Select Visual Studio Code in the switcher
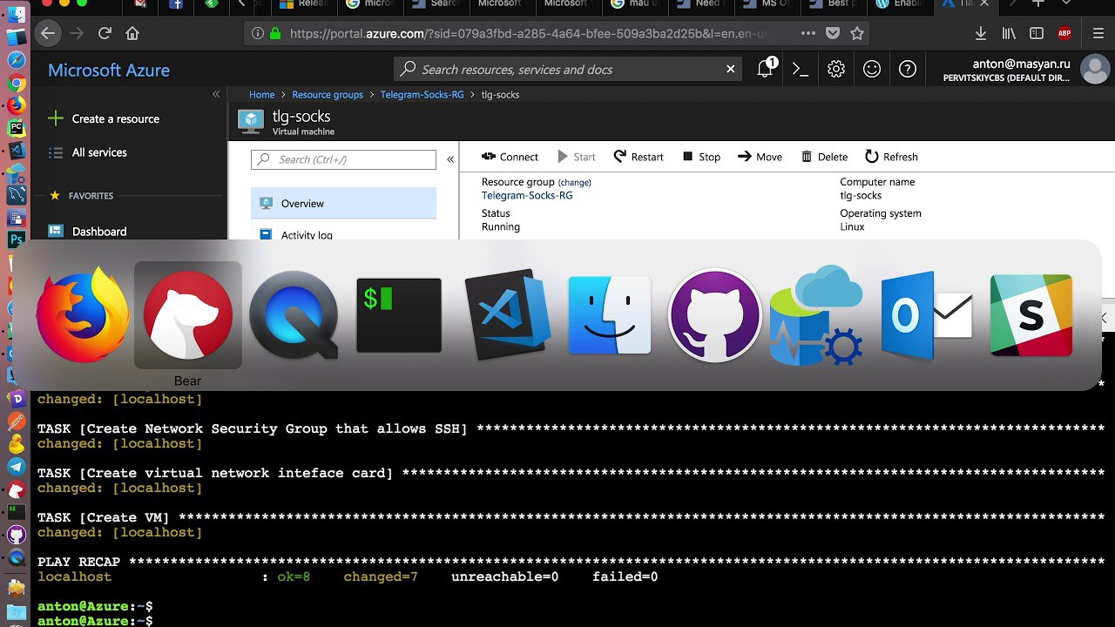 tap(506, 315)
